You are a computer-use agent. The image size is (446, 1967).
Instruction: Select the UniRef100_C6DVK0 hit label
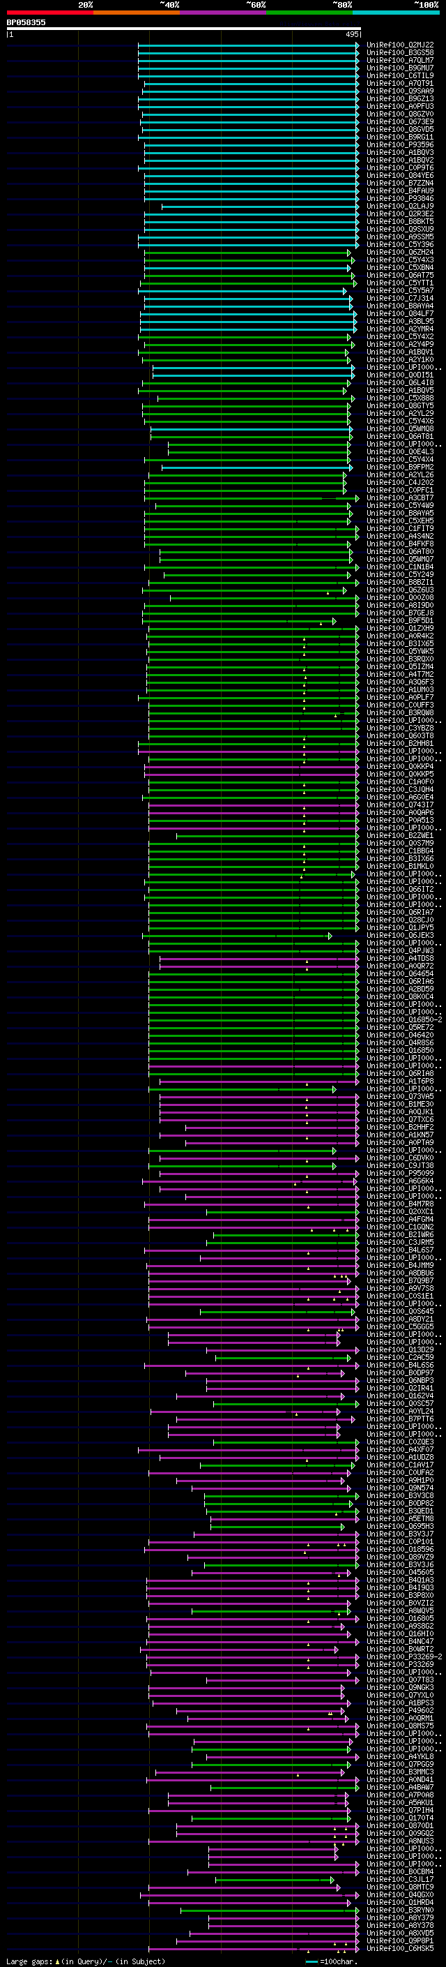pos(400,1157)
